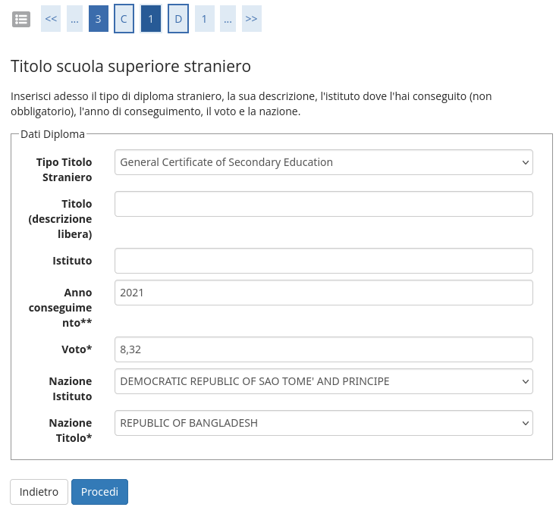Viewport: 556px width, 523px height.
Task: Click the << first-step navigation button
Action: click(51, 19)
